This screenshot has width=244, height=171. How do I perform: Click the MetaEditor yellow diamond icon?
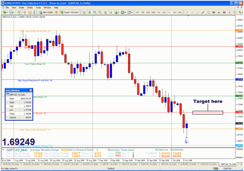(x=57, y=12)
